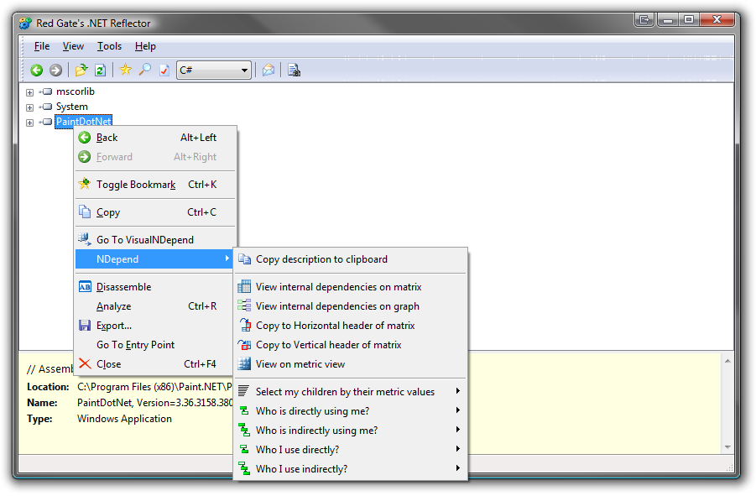The height and width of the screenshot is (496, 756).
Task: Click the title bar restore-down extra button
Action: [x=644, y=20]
